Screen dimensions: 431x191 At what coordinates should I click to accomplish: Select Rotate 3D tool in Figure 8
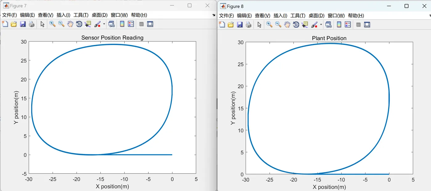296,25
